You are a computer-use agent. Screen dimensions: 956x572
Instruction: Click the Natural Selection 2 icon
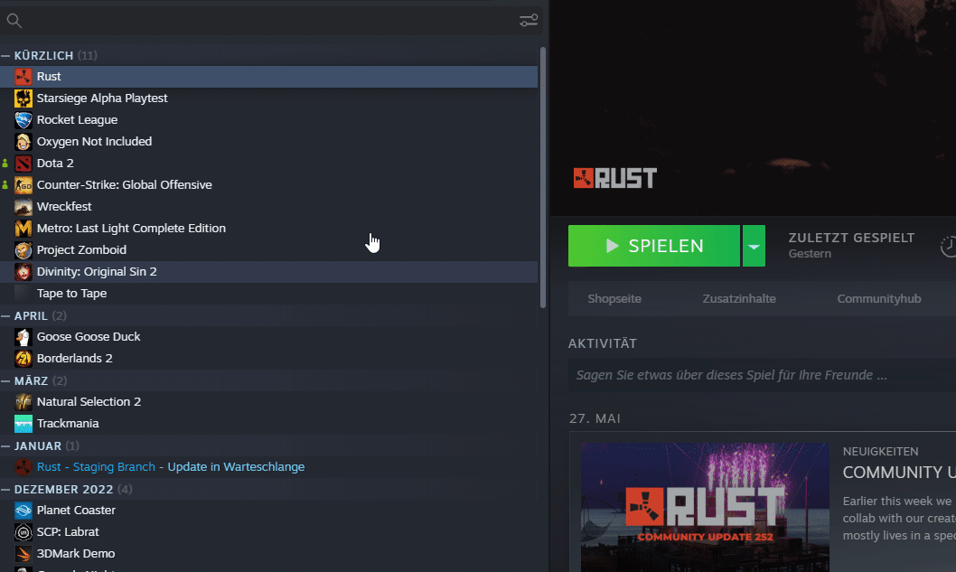click(x=23, y=402)
